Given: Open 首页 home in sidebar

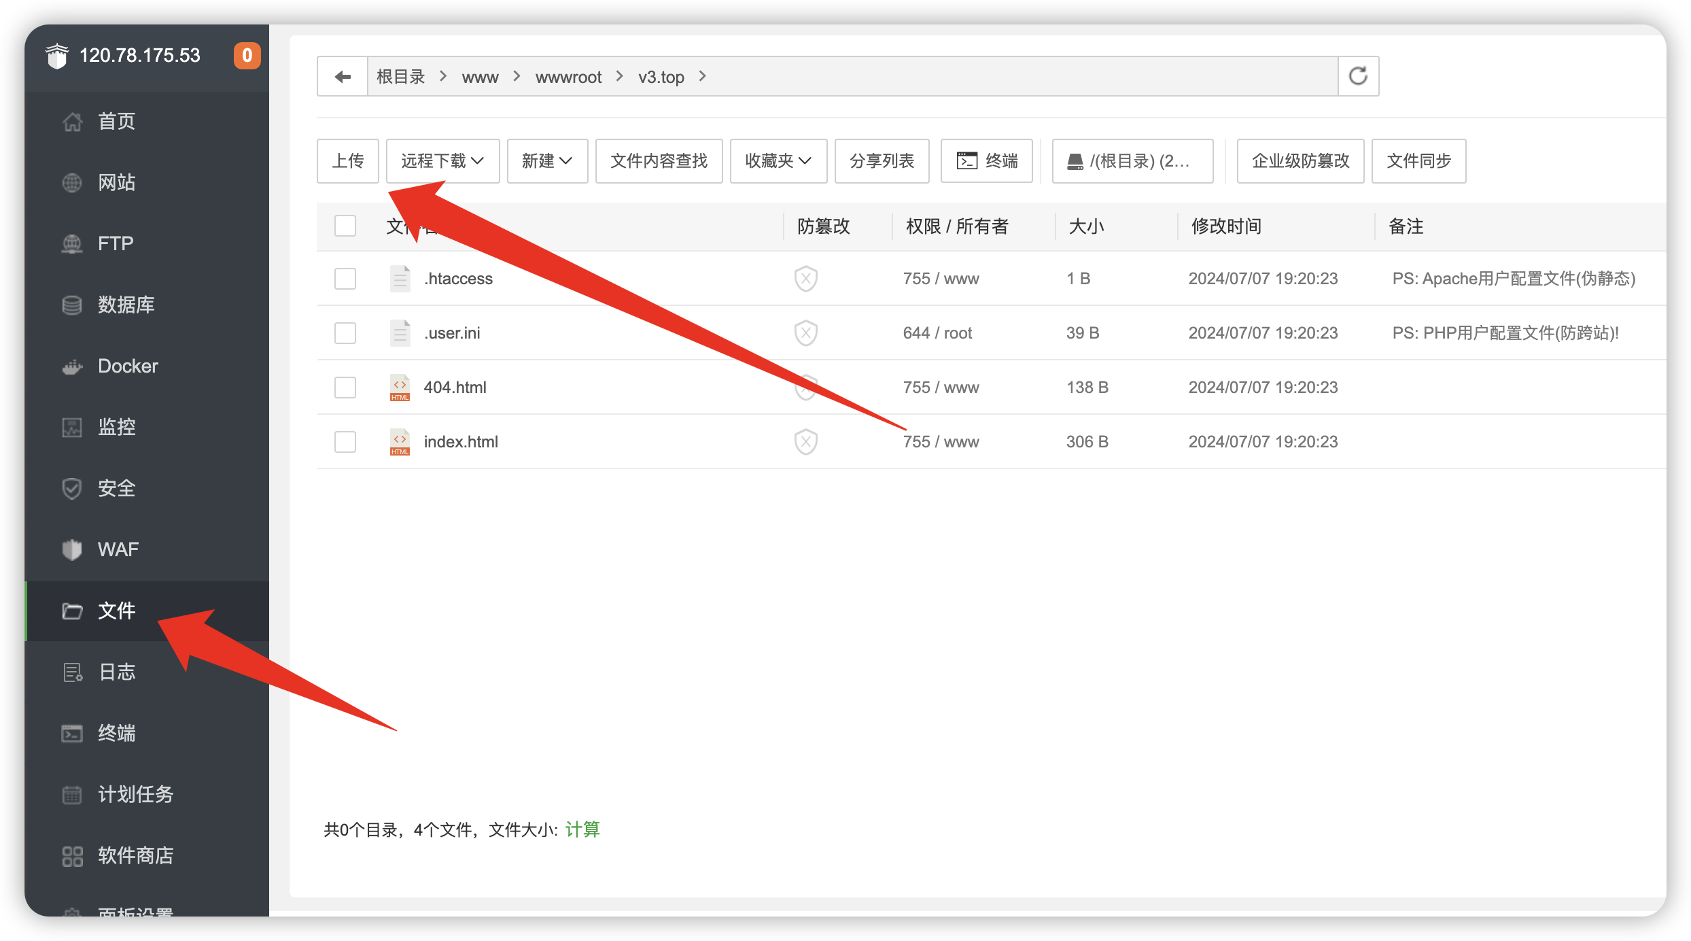Looking at the screenshot, I should [147, 122].
